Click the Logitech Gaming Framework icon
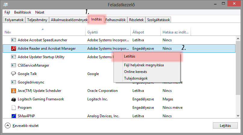This screenshot has height=135, width=243. coord(13,99)
